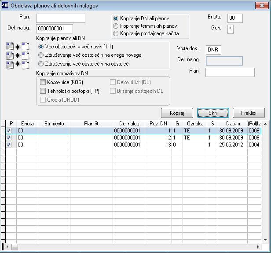Click the merge into new document icon
The height and width of the screenshot is (253, 271).
click(x=18, y=55)
